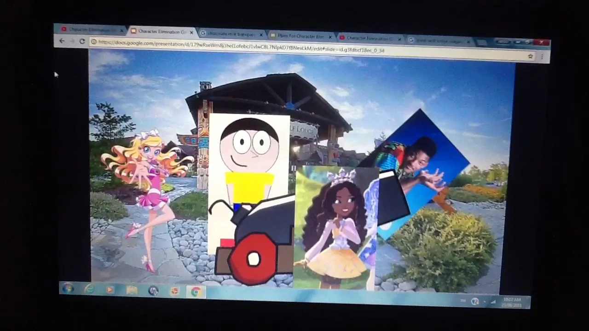This screenshot has height=331, width=589.
Task: Click the docs.google.com URL in the address bar
Action: pos(241,46)
